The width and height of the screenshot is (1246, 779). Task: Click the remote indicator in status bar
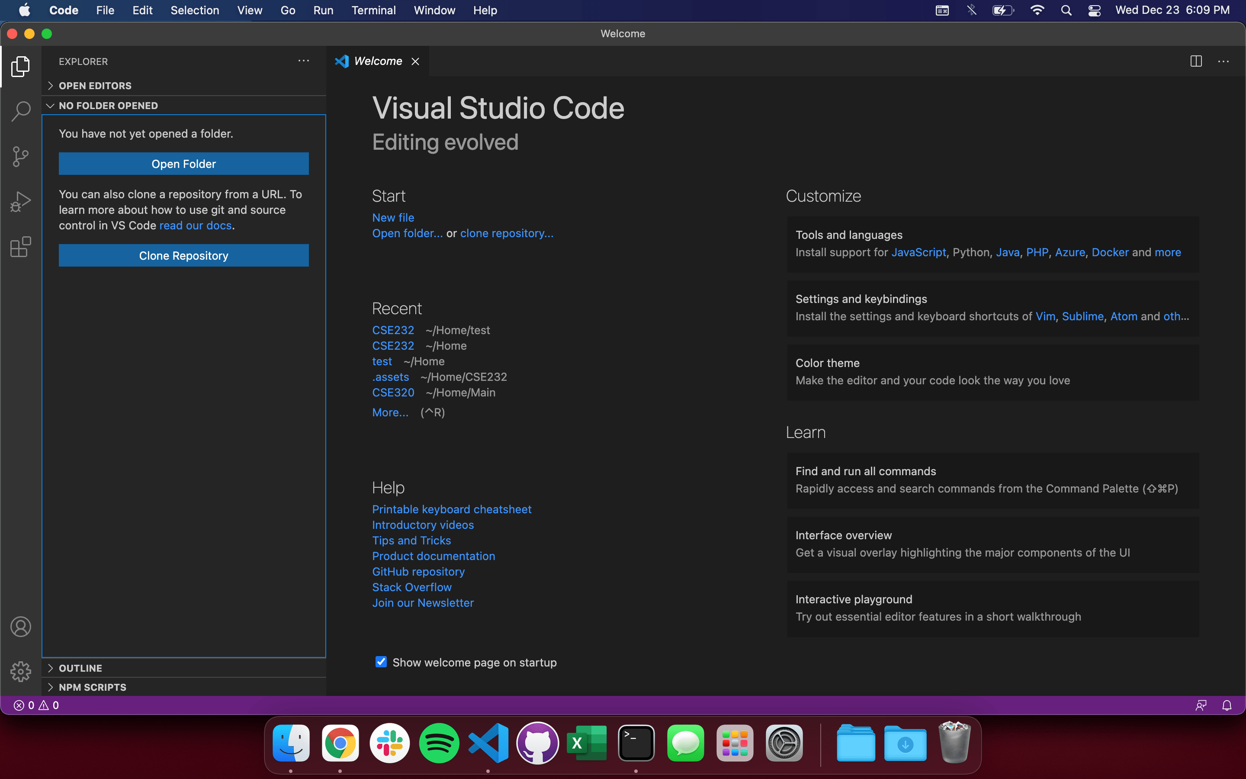1200,705
